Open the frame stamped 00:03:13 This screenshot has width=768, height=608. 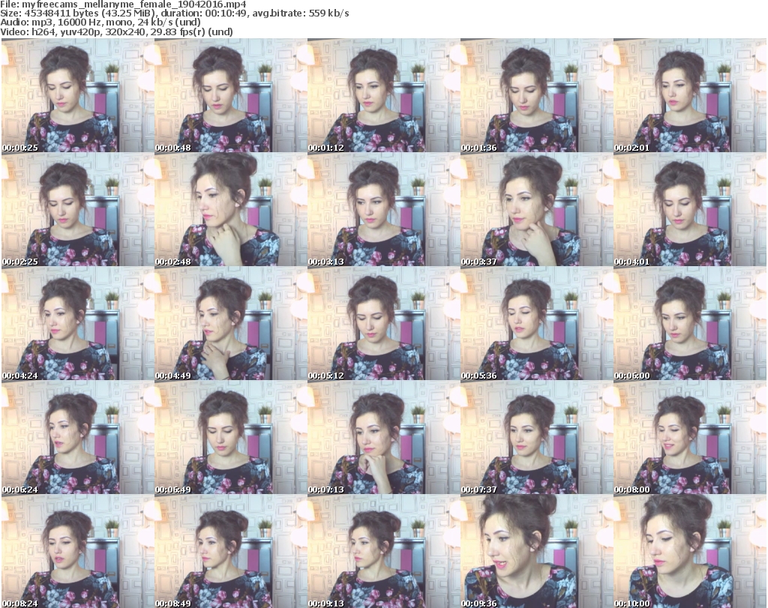[x=383, y=209]
